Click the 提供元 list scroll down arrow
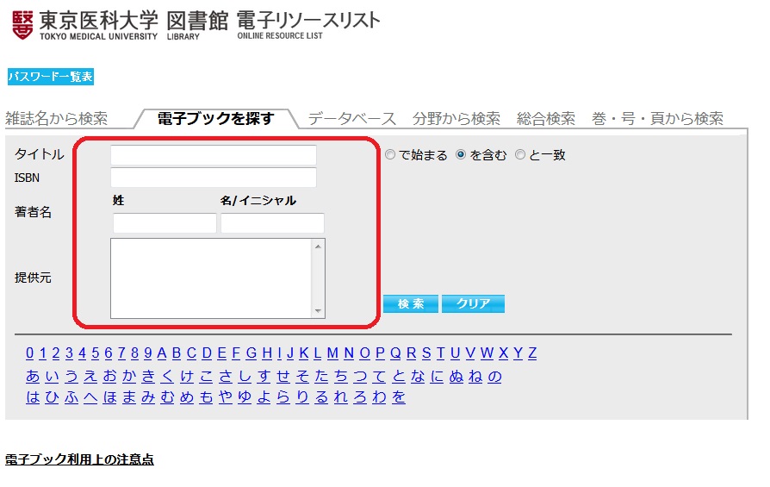The width and height of the screenshot is (770, 487). tap(318, 311)
